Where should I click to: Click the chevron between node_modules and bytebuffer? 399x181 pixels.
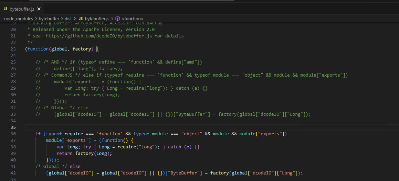pyautogui.click(x=36, y=19)
